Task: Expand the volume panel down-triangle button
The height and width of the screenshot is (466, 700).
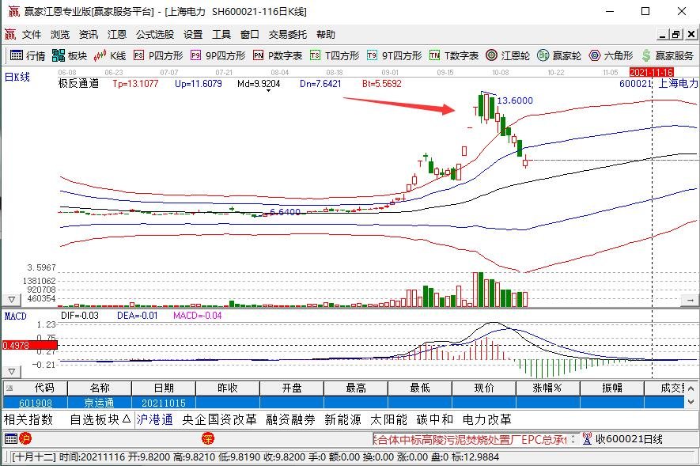Action: pos(12,300)
